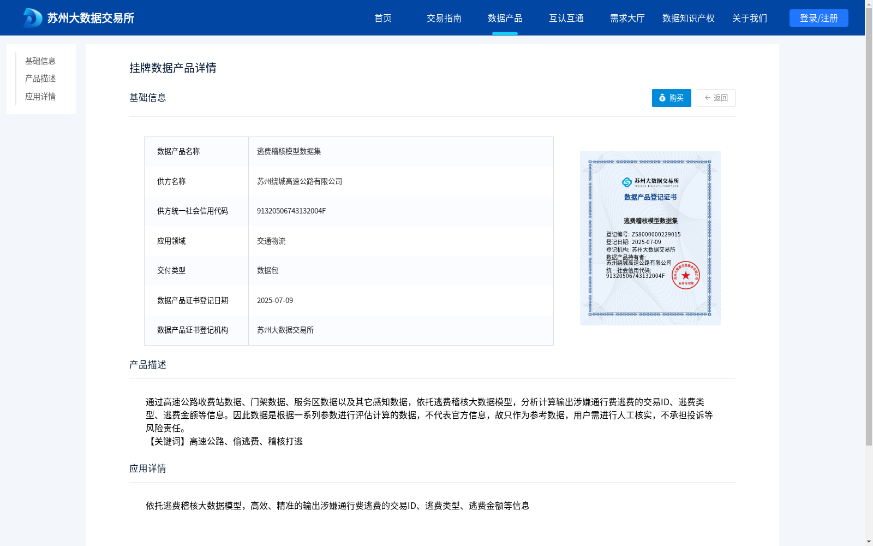The width and height of the screenshot is (873, 546).
Task: Open the 关于我们 menu item
Action: coord(750,18)
